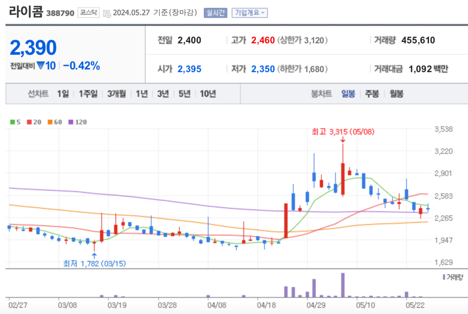Screen dimensions: 468x314
Task: Select the 1주일 line chart tab
Action: click(88, 94)
